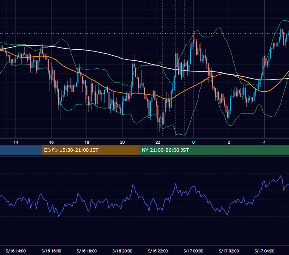Click the 5/17 02:00 label on oscillator axis
The width and height of the screenshot is (289, 255).
click(229, 251)
